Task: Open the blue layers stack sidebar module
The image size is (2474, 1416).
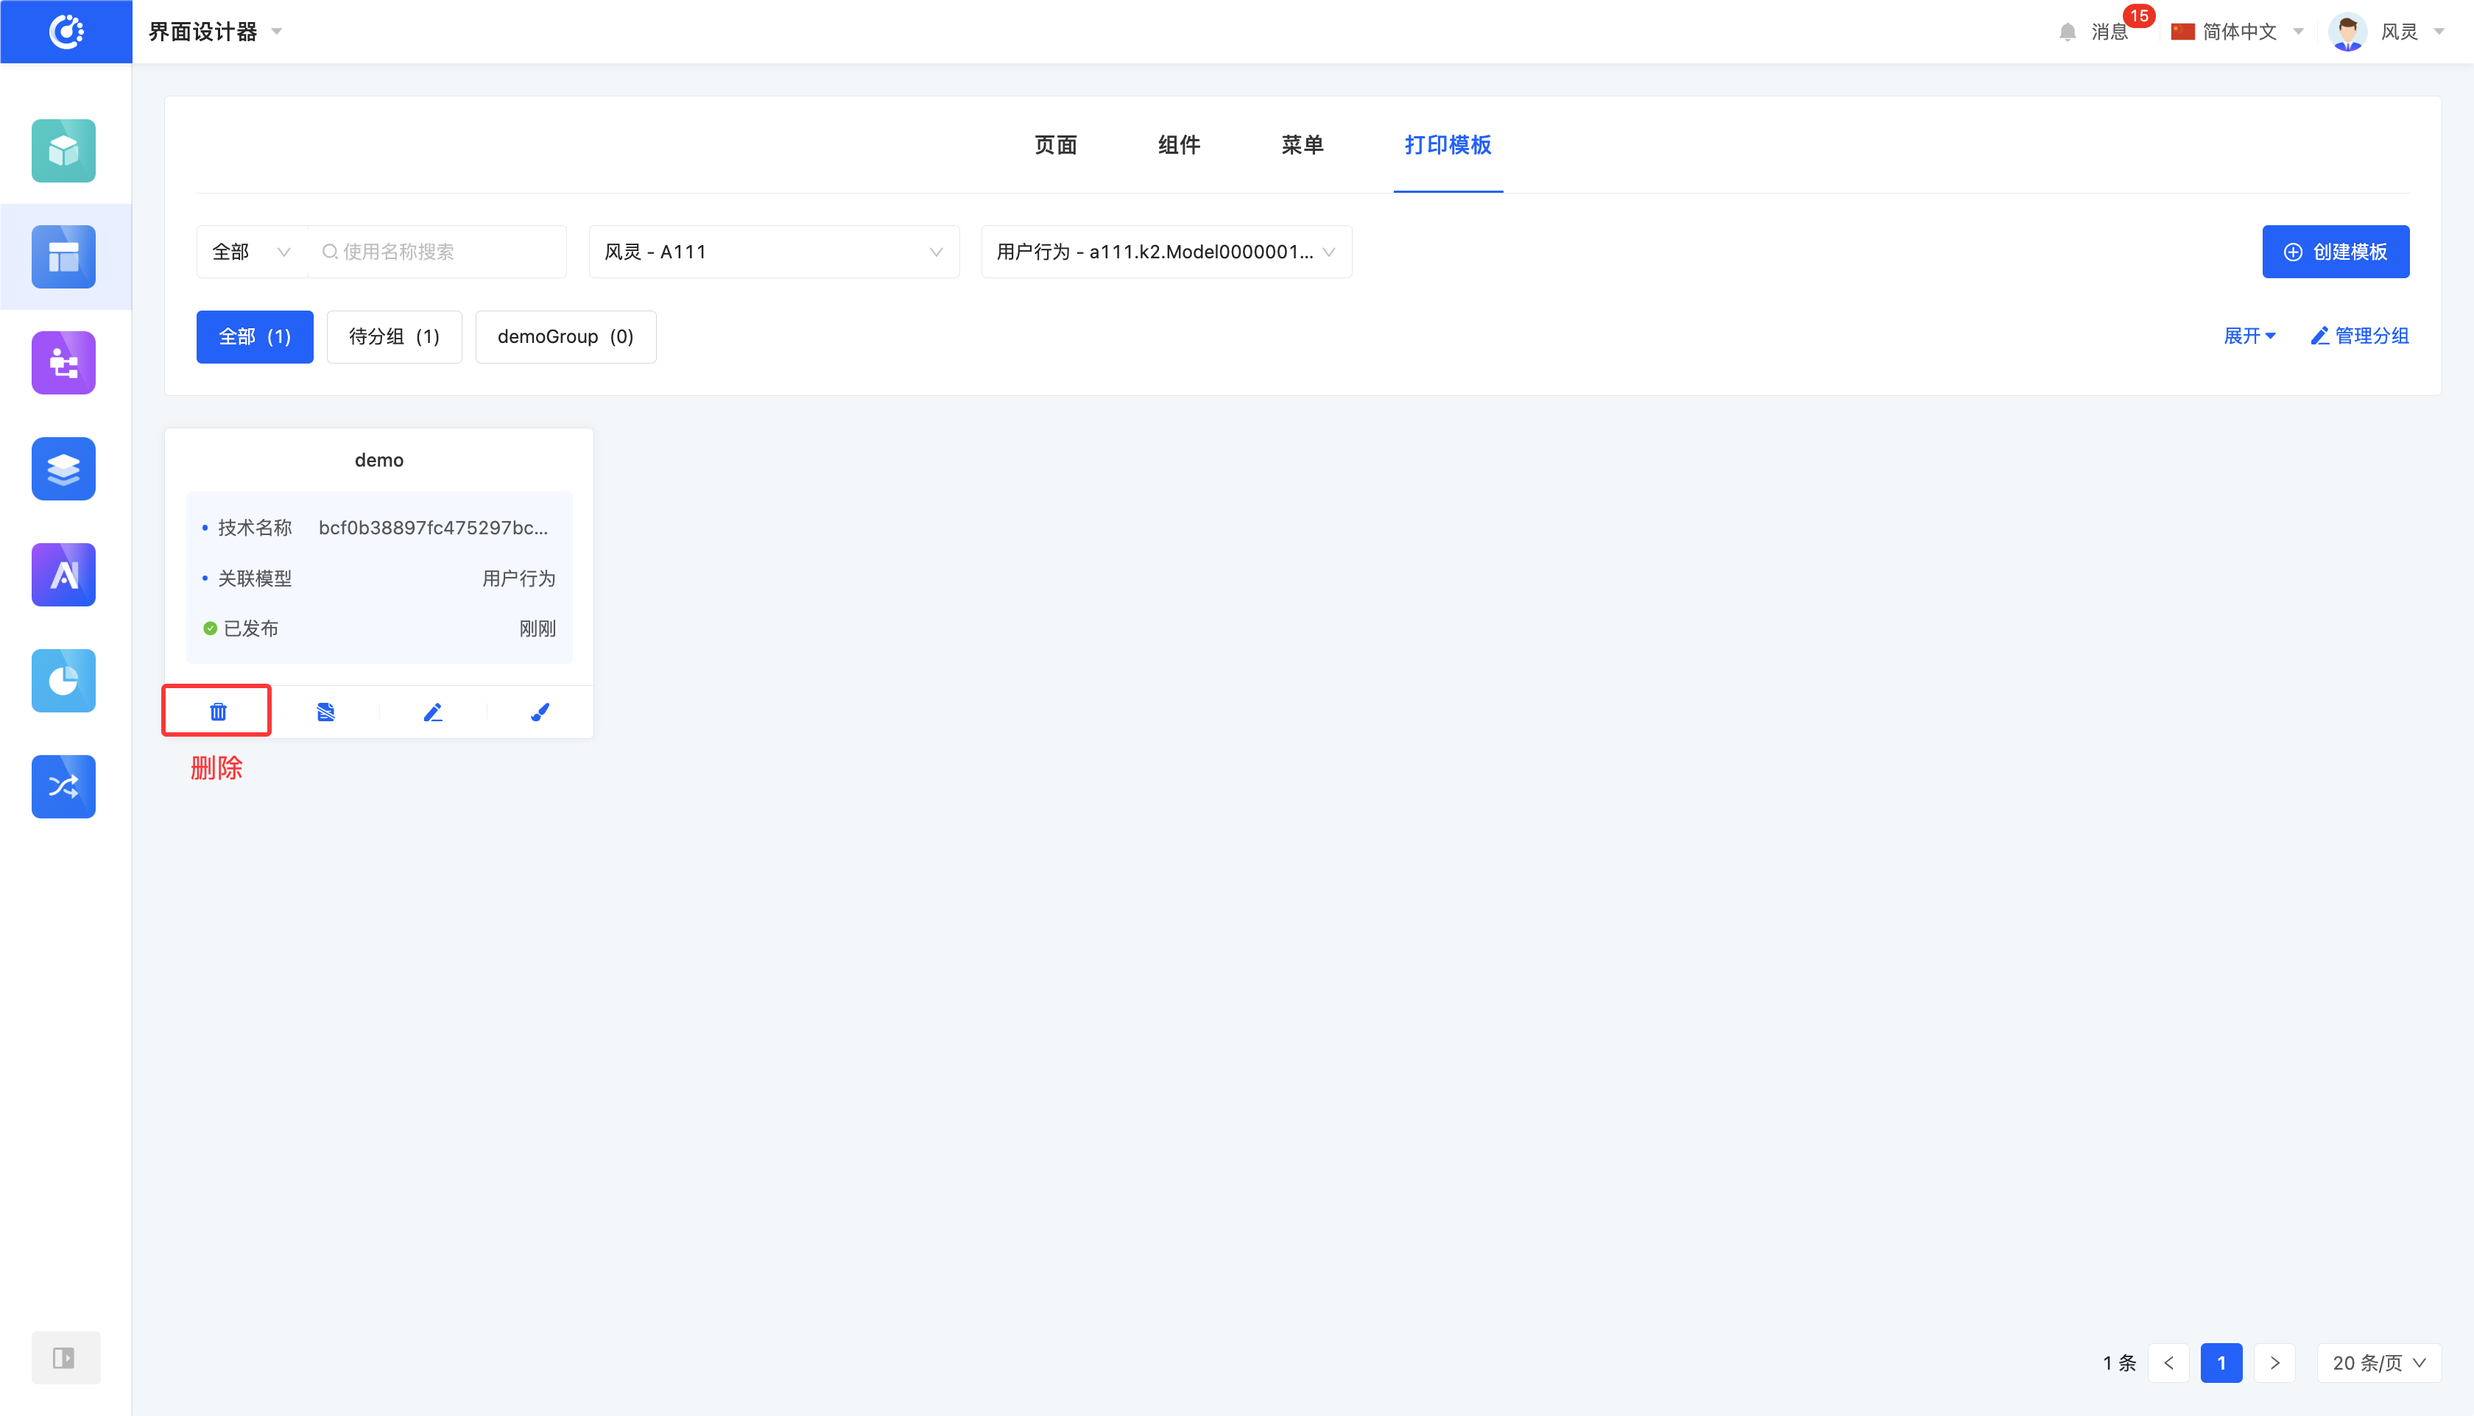Action: pyautogui.click(x=63, y=469)
